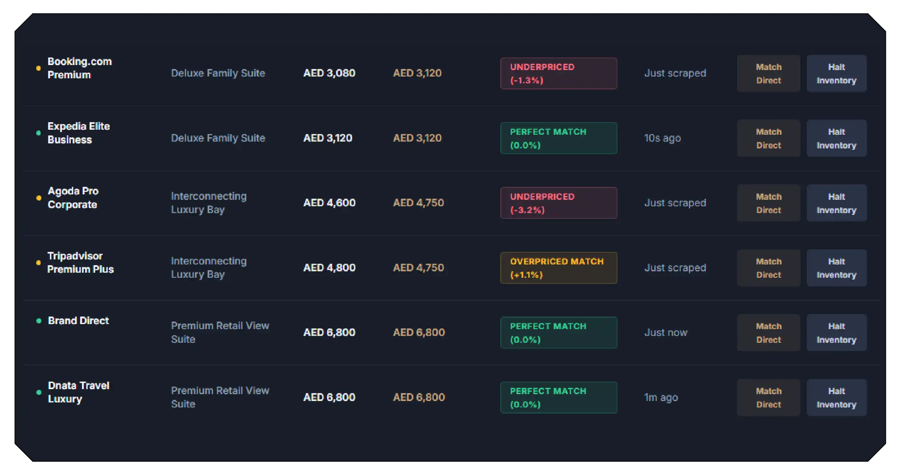Halt Inventory on the Brand Direct row
The image size is (901, 475).
(836, 333)
